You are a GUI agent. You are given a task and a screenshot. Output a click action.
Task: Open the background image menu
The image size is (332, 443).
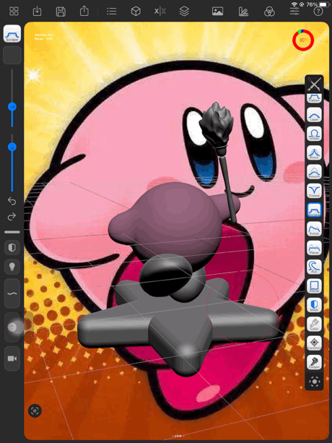[x=217, y=12]
